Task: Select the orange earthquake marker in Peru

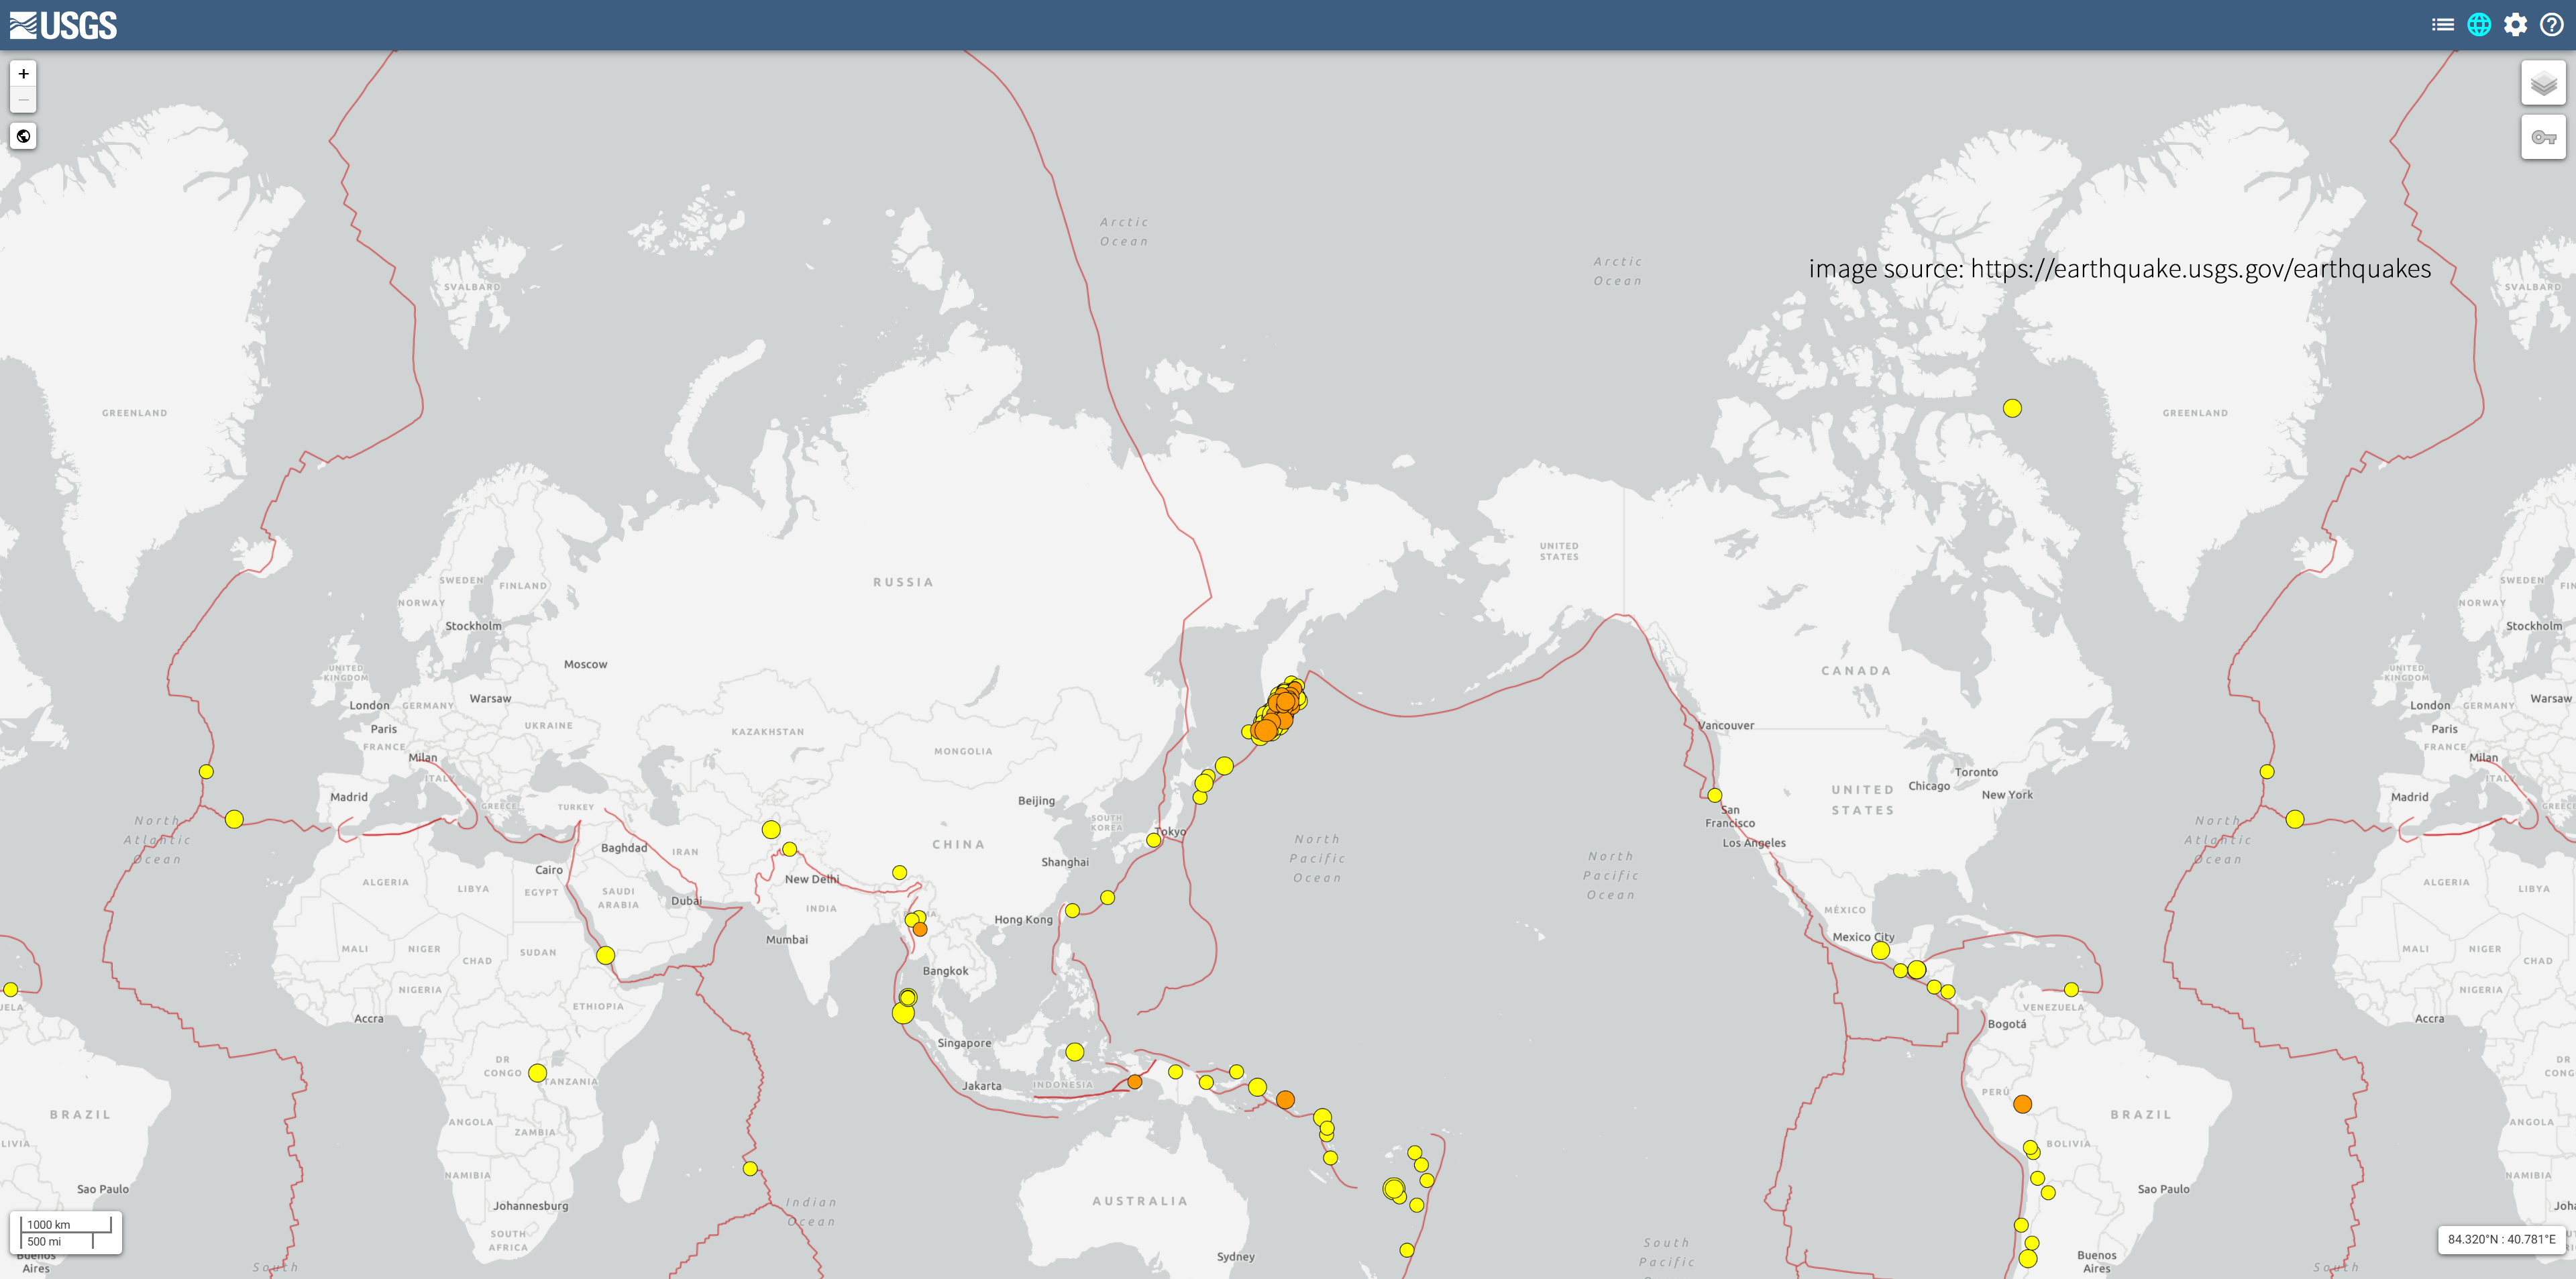Action: point(2022,1104)
